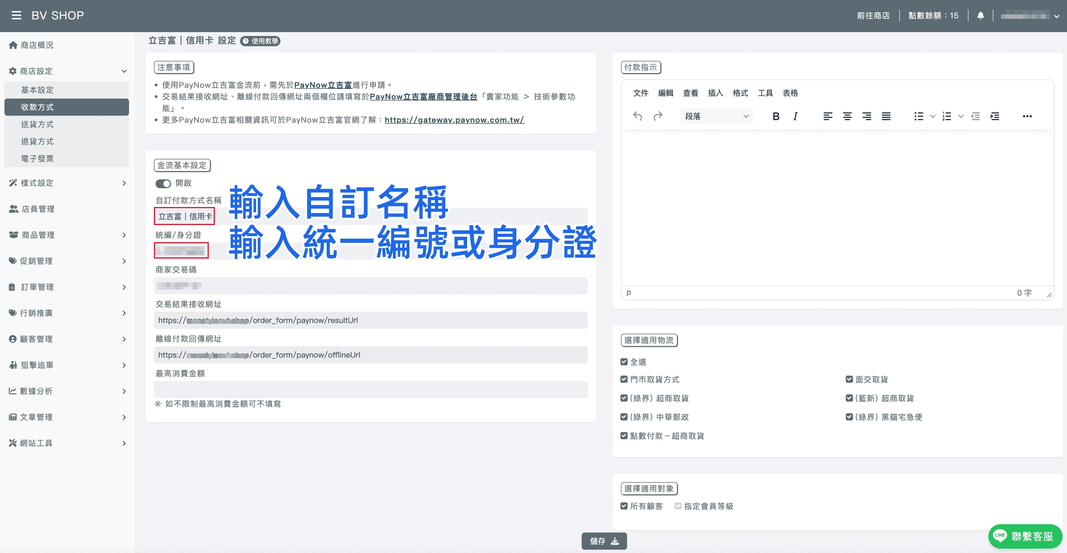
Task: Decrease indent in editor
Action: (x=975, y=117)
